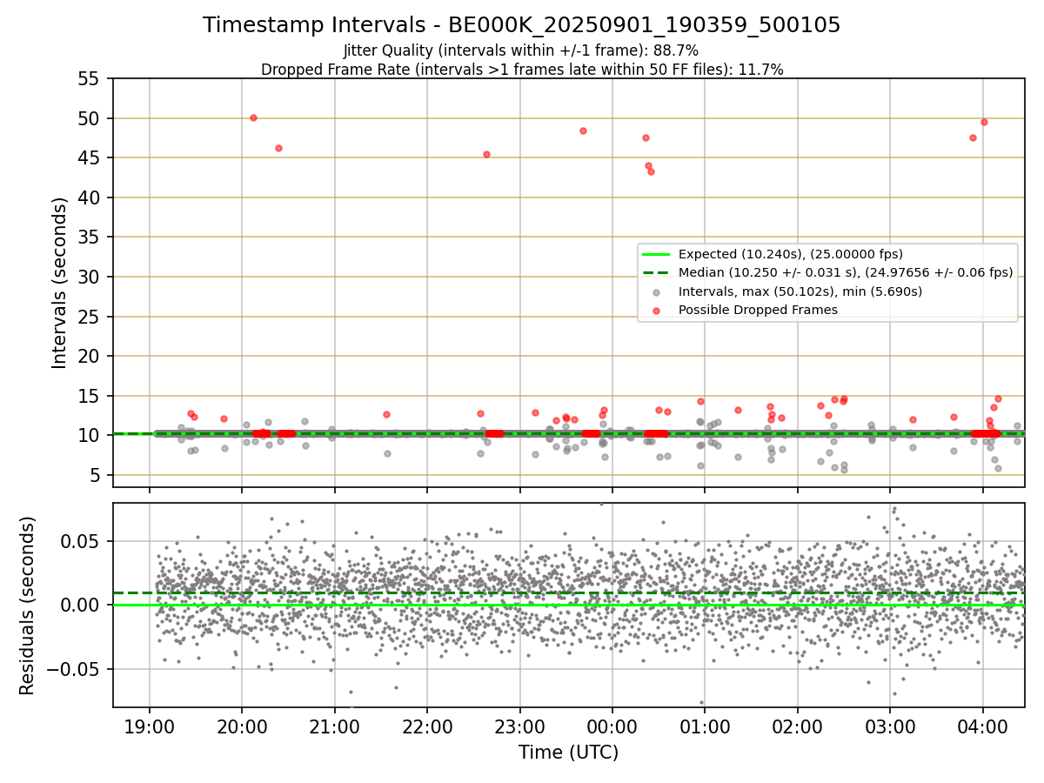Click the '5' tick on the intervals axis

click(96, 475)
